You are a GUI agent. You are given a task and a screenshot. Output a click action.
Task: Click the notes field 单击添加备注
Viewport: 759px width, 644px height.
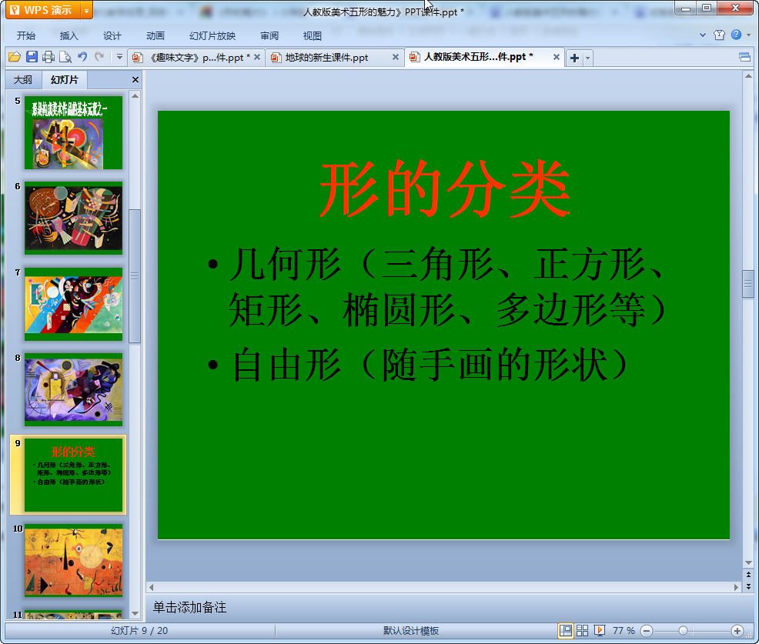point(189,607)
